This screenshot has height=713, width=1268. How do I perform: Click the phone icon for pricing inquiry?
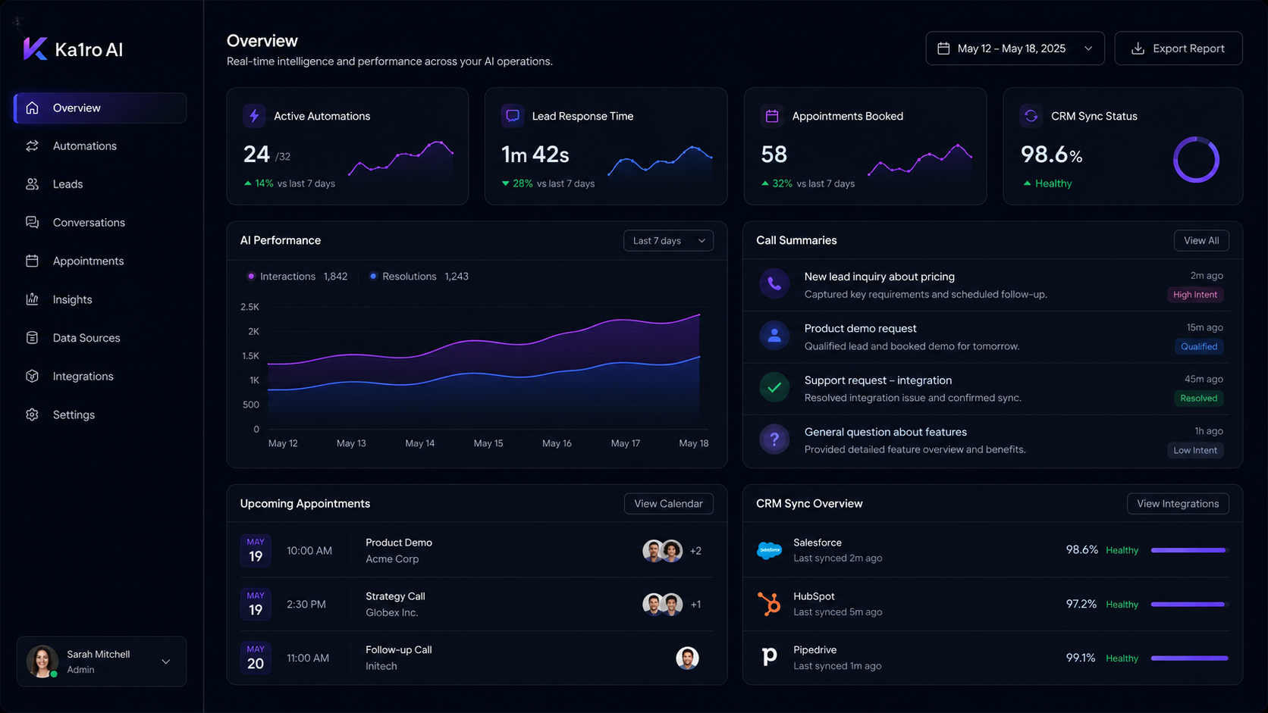coord(774,284)
